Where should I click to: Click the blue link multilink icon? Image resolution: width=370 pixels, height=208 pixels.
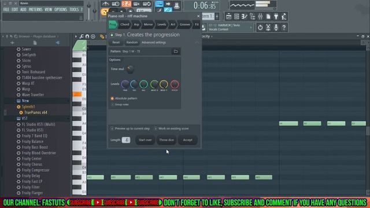click(168, 10)
